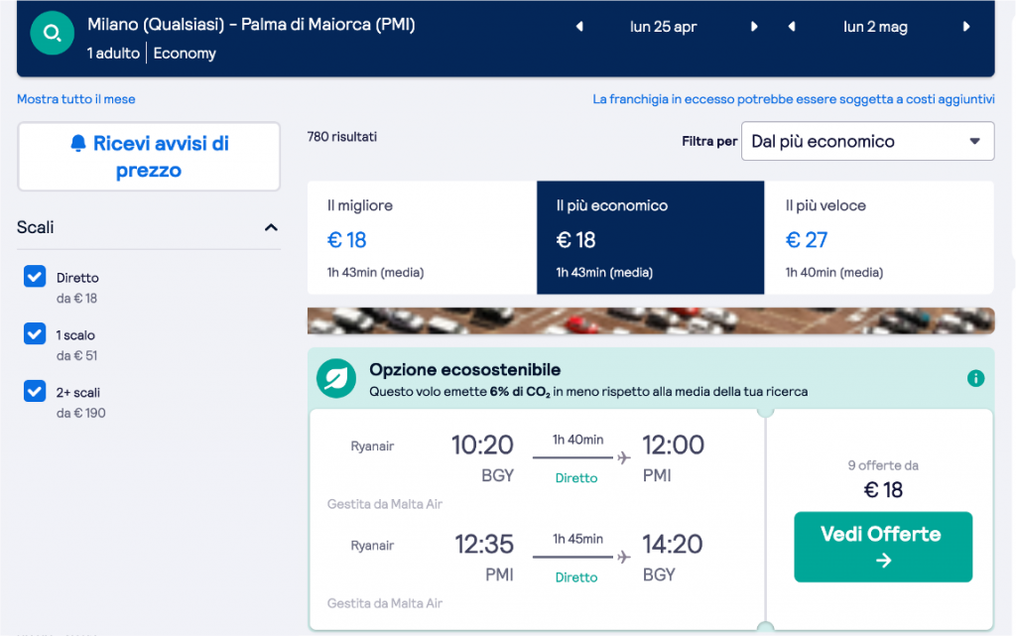The image size is (1016, 636).
Task: Click the parking advertisement banner
Action: pyautogui.click(x=650, y=321)
